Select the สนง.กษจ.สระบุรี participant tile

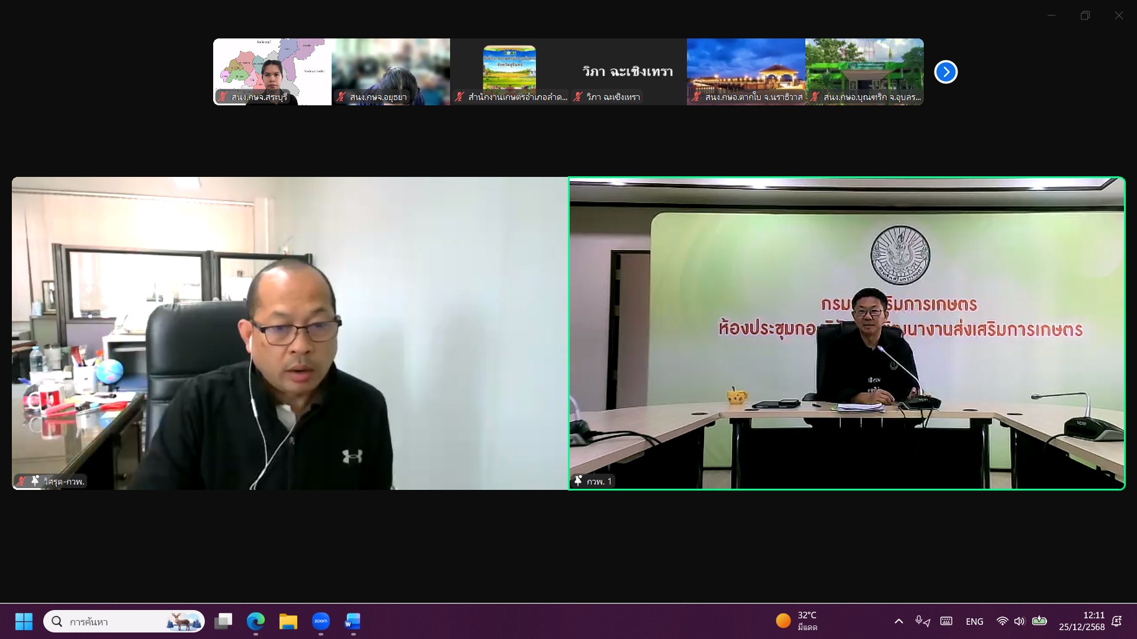pyautogui.click(x=272, y=72)
